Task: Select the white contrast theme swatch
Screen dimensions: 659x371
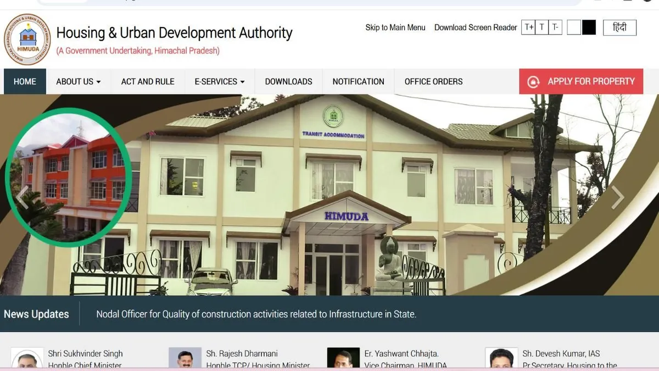Action: tap(574, 27)
